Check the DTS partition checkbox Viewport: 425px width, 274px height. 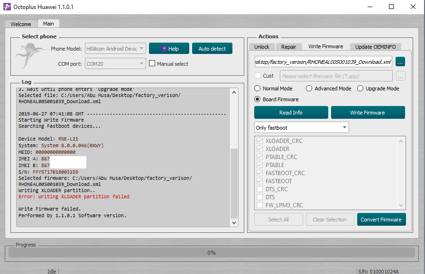pyautogui.click(x=259, y=197)
